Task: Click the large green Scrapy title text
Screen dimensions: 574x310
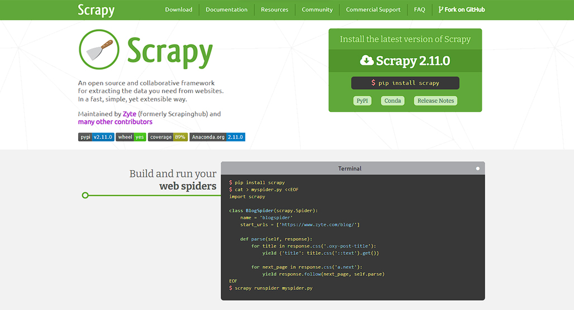Action: [x=170, y=52]
